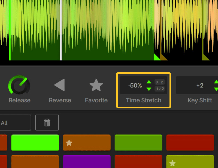
Task: Select the dark red pad in the top row
Action: click(190, 142)
